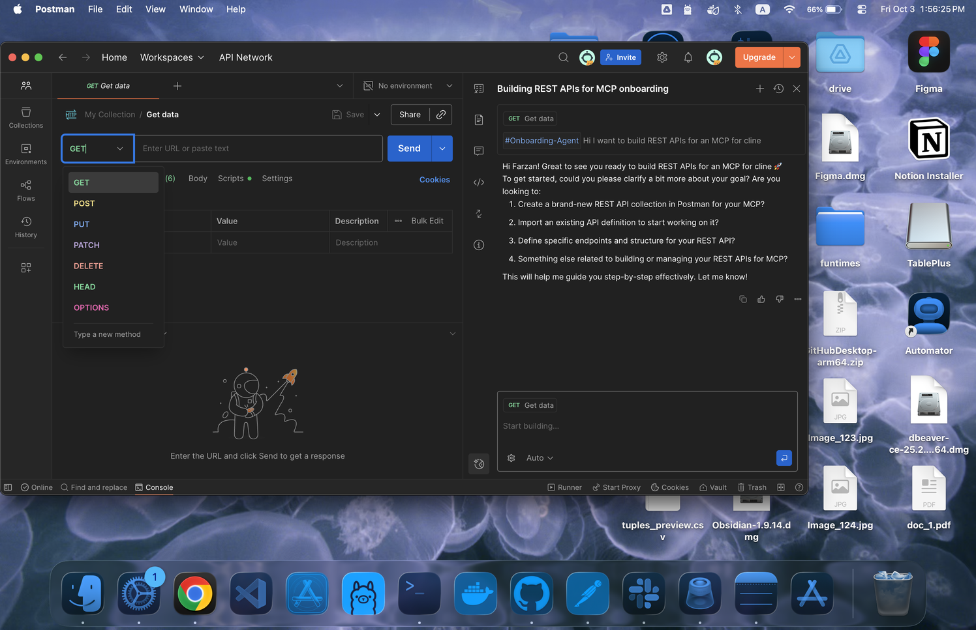Open the History sidebar panel
This screenshot has width=976, height=630.
(26, 227)
